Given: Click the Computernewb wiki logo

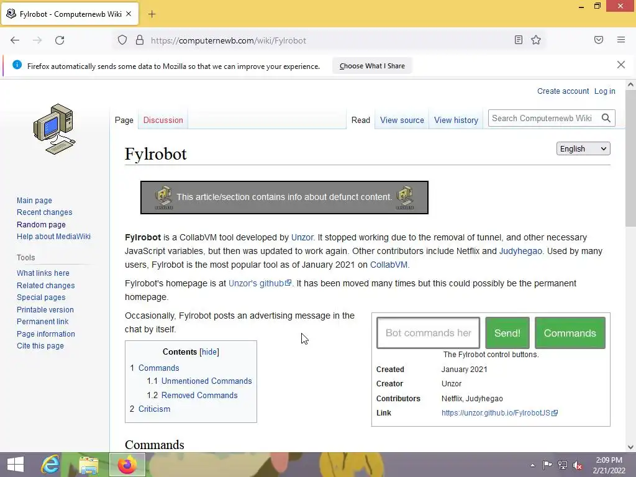Looking at the screenshot, I should pos(55,129).
